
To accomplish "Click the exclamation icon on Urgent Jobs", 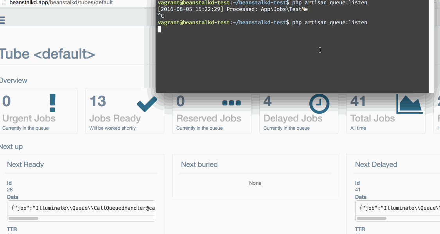I will pos(53,103).
